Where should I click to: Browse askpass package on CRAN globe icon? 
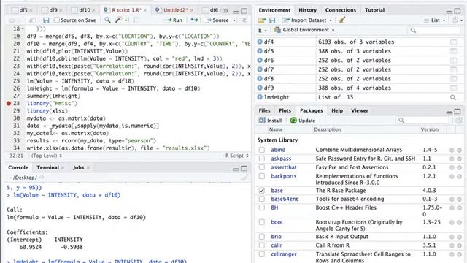[452, 159]
